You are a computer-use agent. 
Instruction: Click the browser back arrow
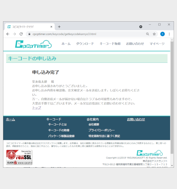(x=8, y=34)
